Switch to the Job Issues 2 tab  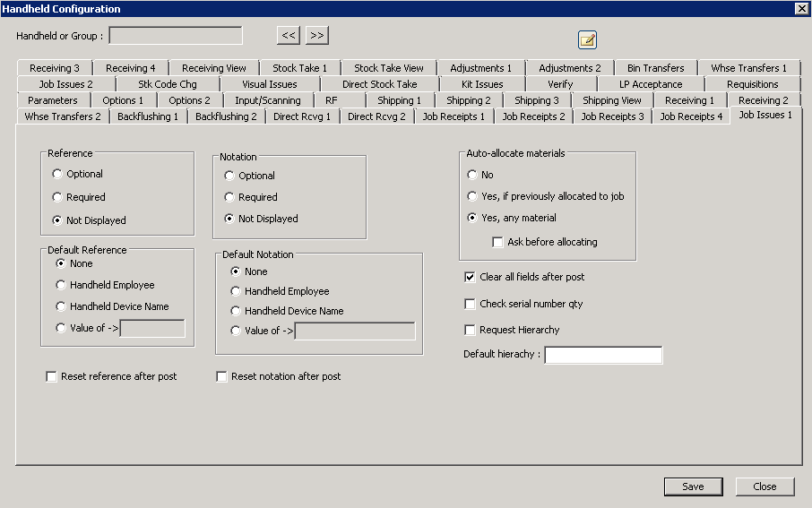point(65,84)
